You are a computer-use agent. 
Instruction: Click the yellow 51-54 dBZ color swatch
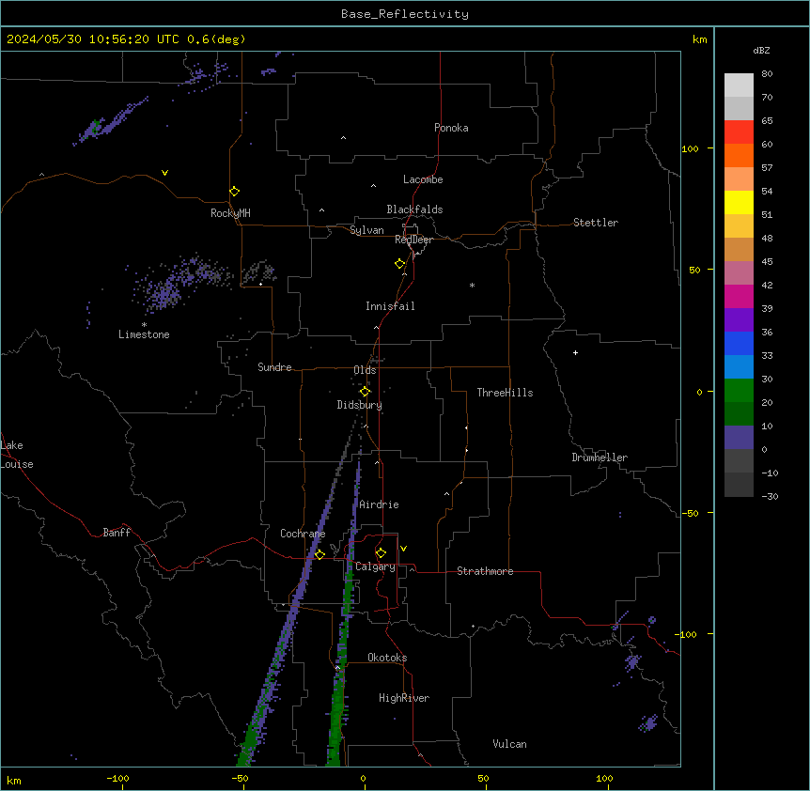click(739, 202)
